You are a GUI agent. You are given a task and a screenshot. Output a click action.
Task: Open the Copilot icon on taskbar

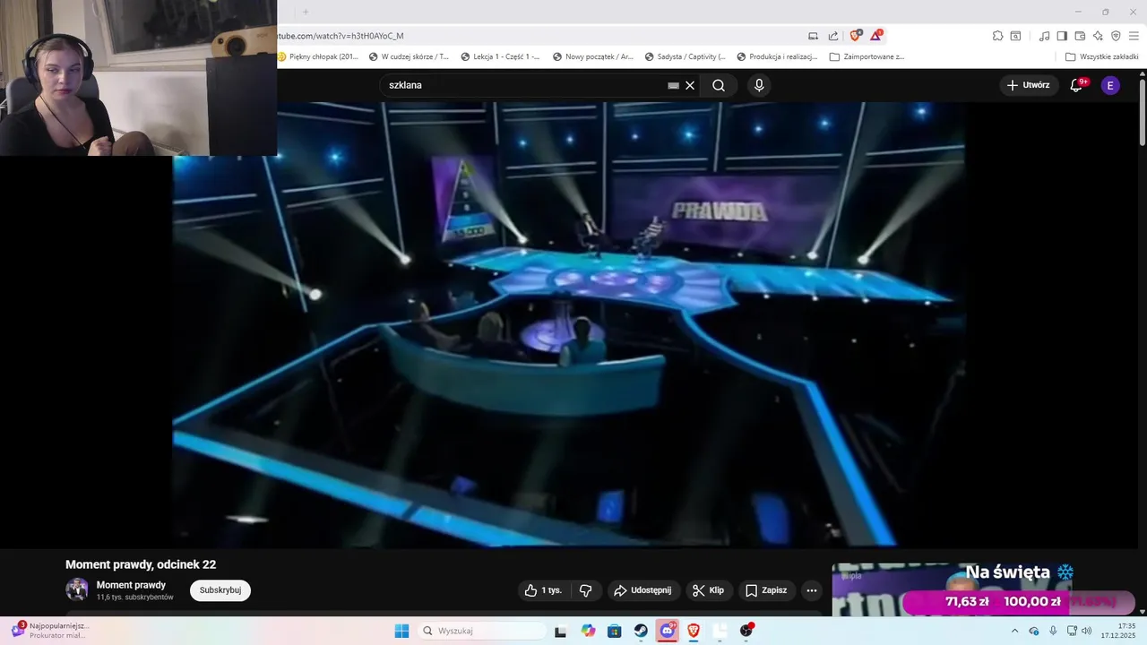coord(588,631)
